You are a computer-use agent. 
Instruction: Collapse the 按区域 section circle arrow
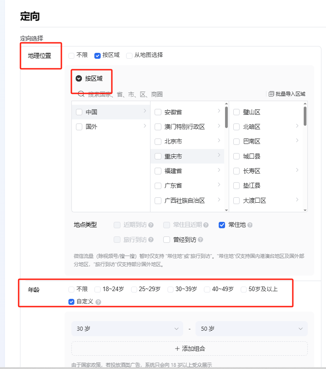pos(79,78)
